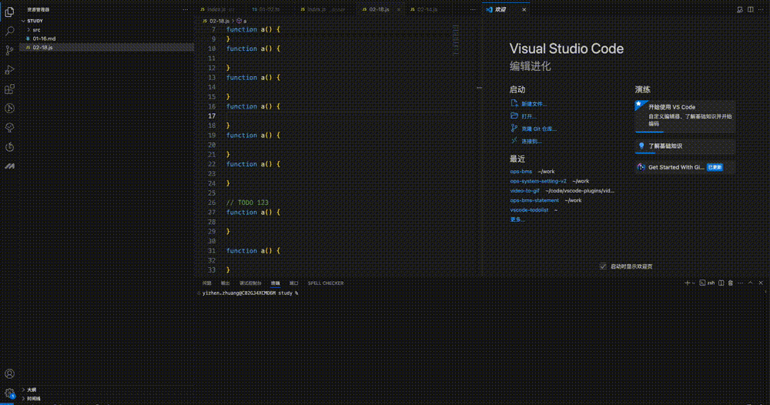Viewport: 770px width, 405px height.
Task: Open the Get Started With Gi... walkthrough
Action: (685, 167)
